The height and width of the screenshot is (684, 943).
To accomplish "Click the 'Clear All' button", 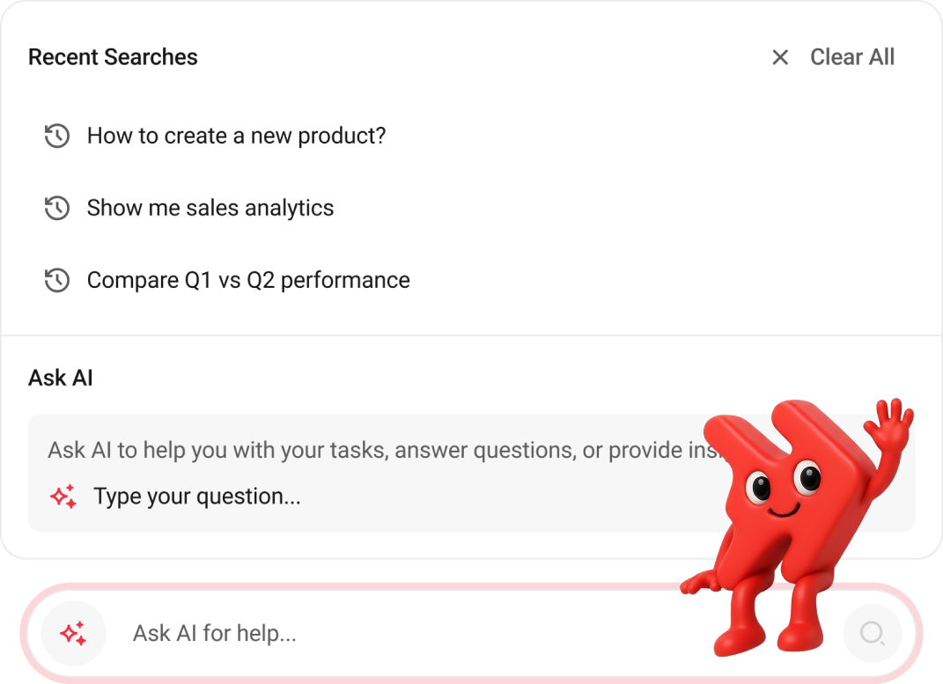I will tap(852, 57).
